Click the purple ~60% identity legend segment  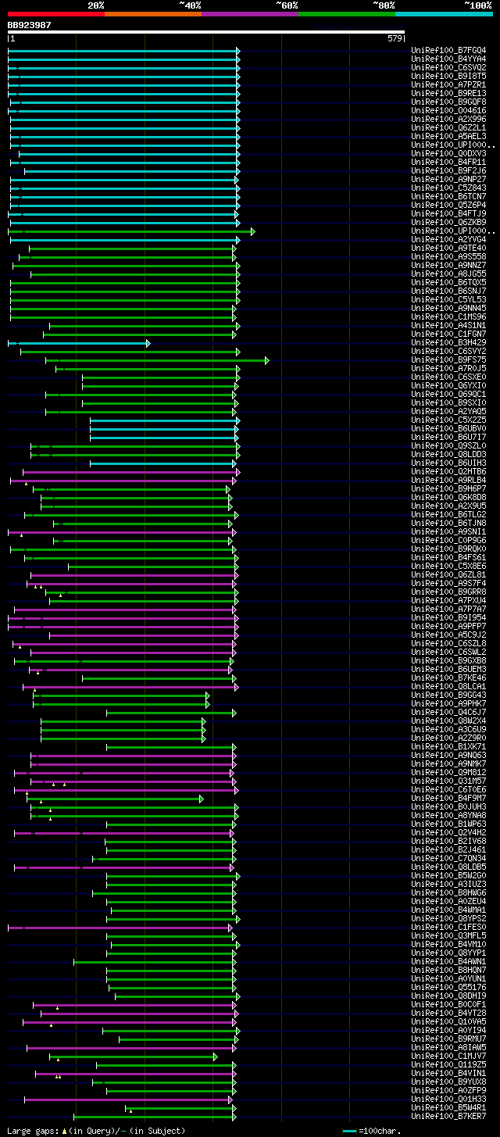tap(249, 14)
